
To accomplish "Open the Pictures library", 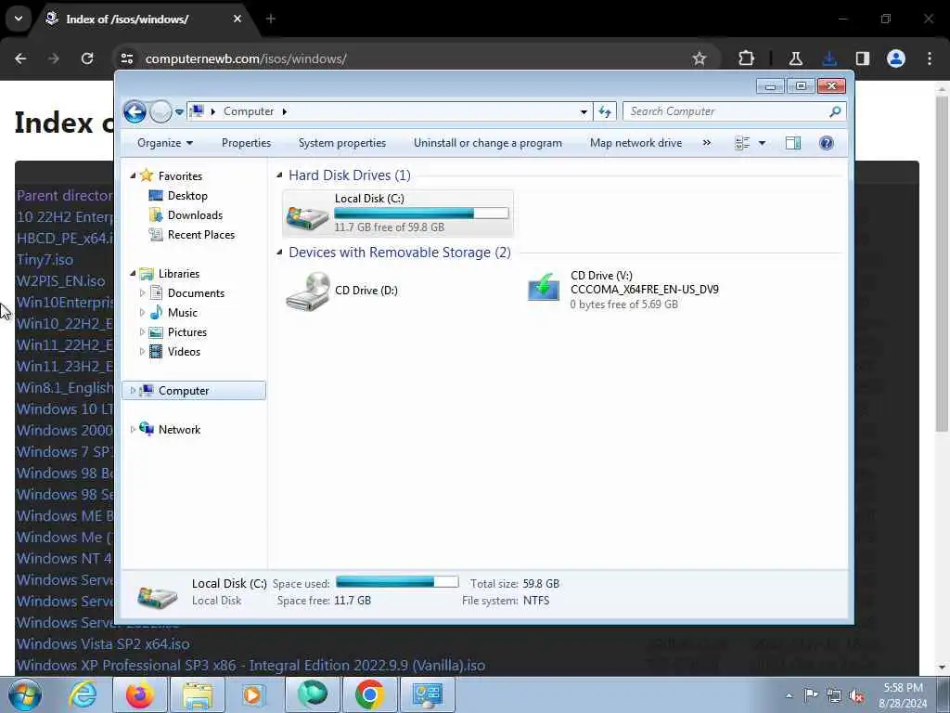I will [187, 332].
